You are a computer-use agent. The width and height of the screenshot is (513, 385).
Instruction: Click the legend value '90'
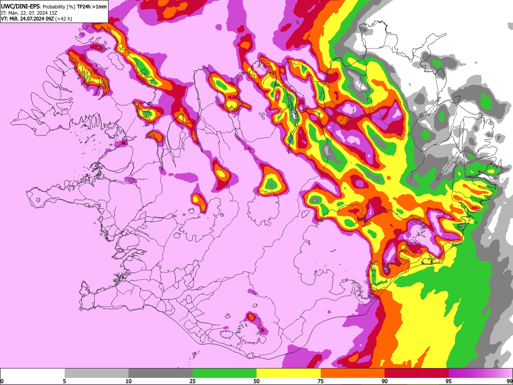(385, 381)
